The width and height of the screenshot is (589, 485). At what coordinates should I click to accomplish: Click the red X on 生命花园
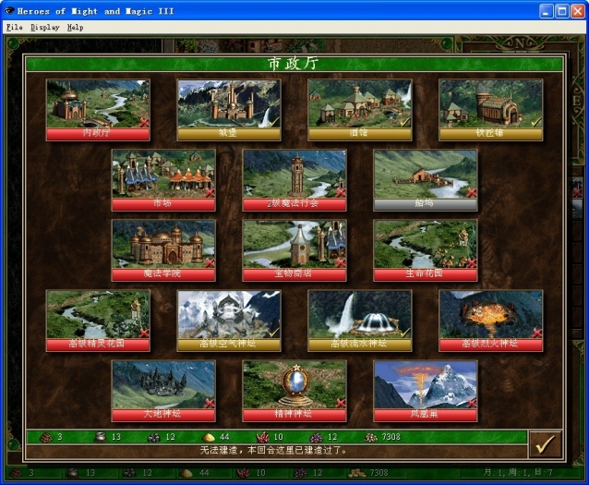pyautogui.click(x=472, y=262)
